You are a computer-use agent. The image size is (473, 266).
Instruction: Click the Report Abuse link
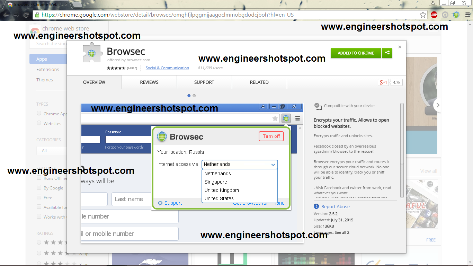(336, 206)
